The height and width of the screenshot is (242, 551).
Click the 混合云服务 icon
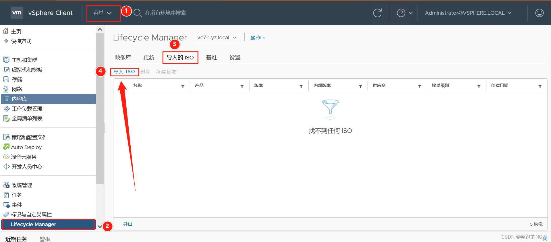click(6, 157)
